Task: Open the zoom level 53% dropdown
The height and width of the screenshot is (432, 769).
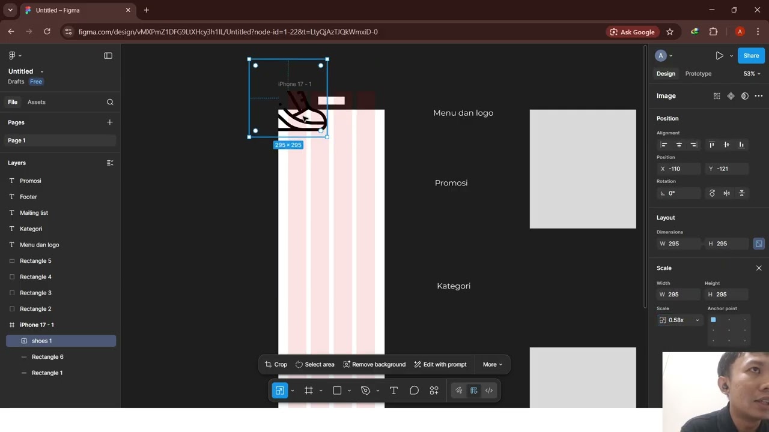Action: click(752, 74)
